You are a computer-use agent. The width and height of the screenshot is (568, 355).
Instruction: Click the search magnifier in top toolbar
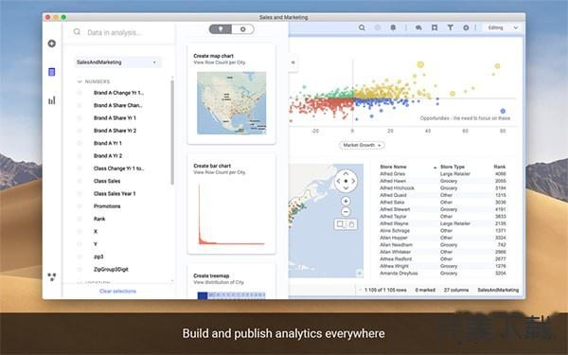(x=362, y=27)
